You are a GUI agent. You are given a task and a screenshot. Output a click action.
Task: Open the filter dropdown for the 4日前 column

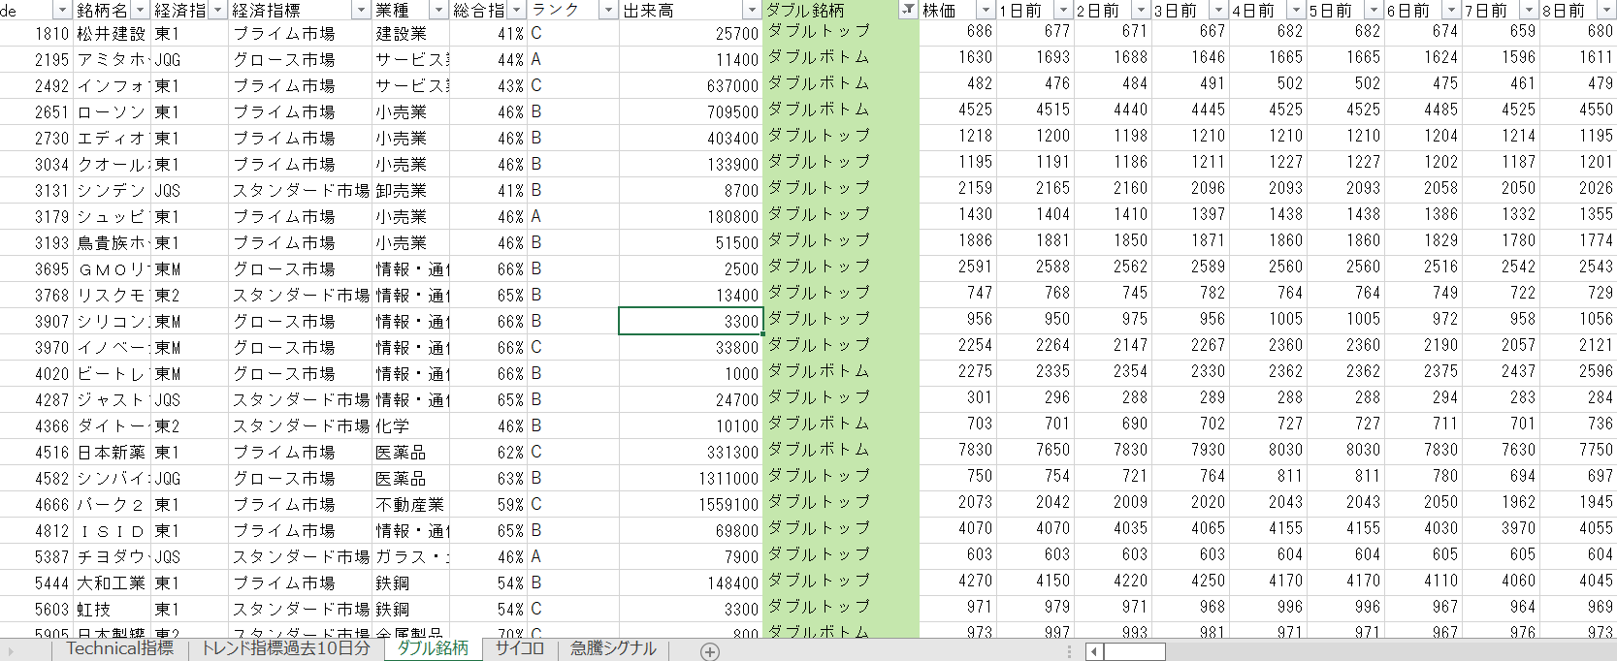1296,10
